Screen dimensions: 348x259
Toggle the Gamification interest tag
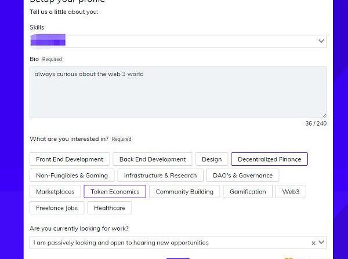tap(248, 192)
